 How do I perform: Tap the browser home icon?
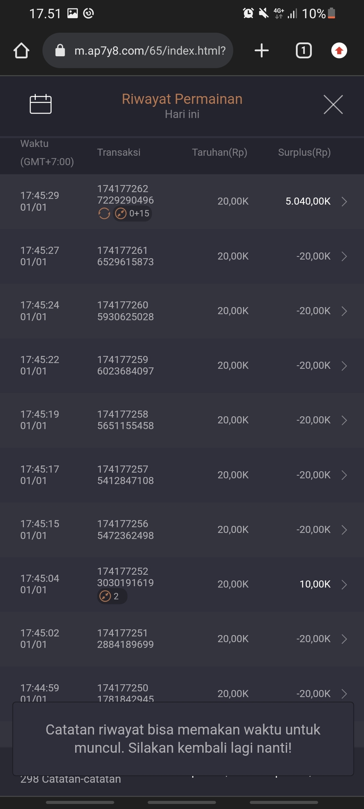[x=21, y=51]
